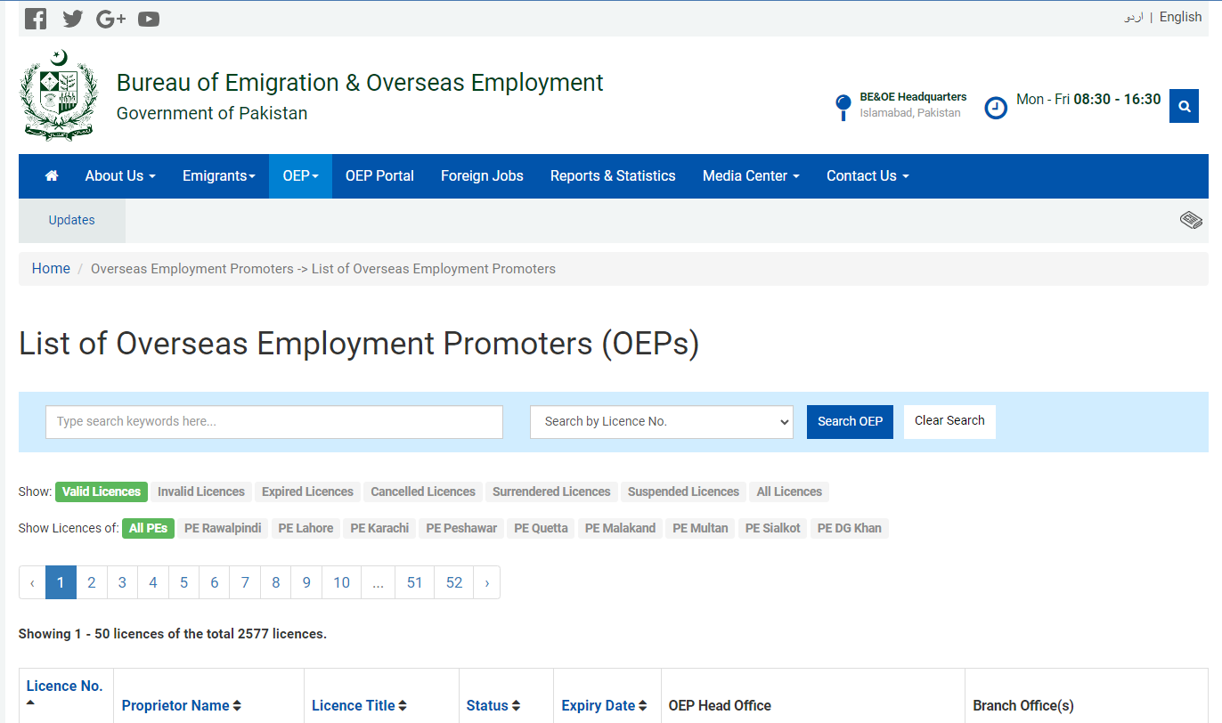Switch language to Urdu

pos(1133,17)
